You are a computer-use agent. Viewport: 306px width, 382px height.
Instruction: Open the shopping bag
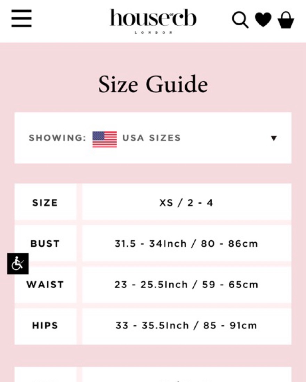click(x=286, y=20)
